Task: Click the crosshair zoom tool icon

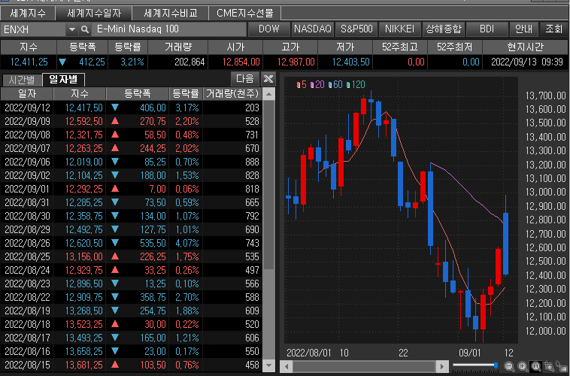Action: pos(549,366)
